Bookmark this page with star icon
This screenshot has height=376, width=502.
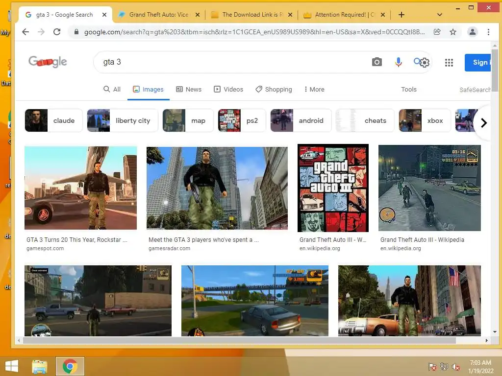[452, 32]
